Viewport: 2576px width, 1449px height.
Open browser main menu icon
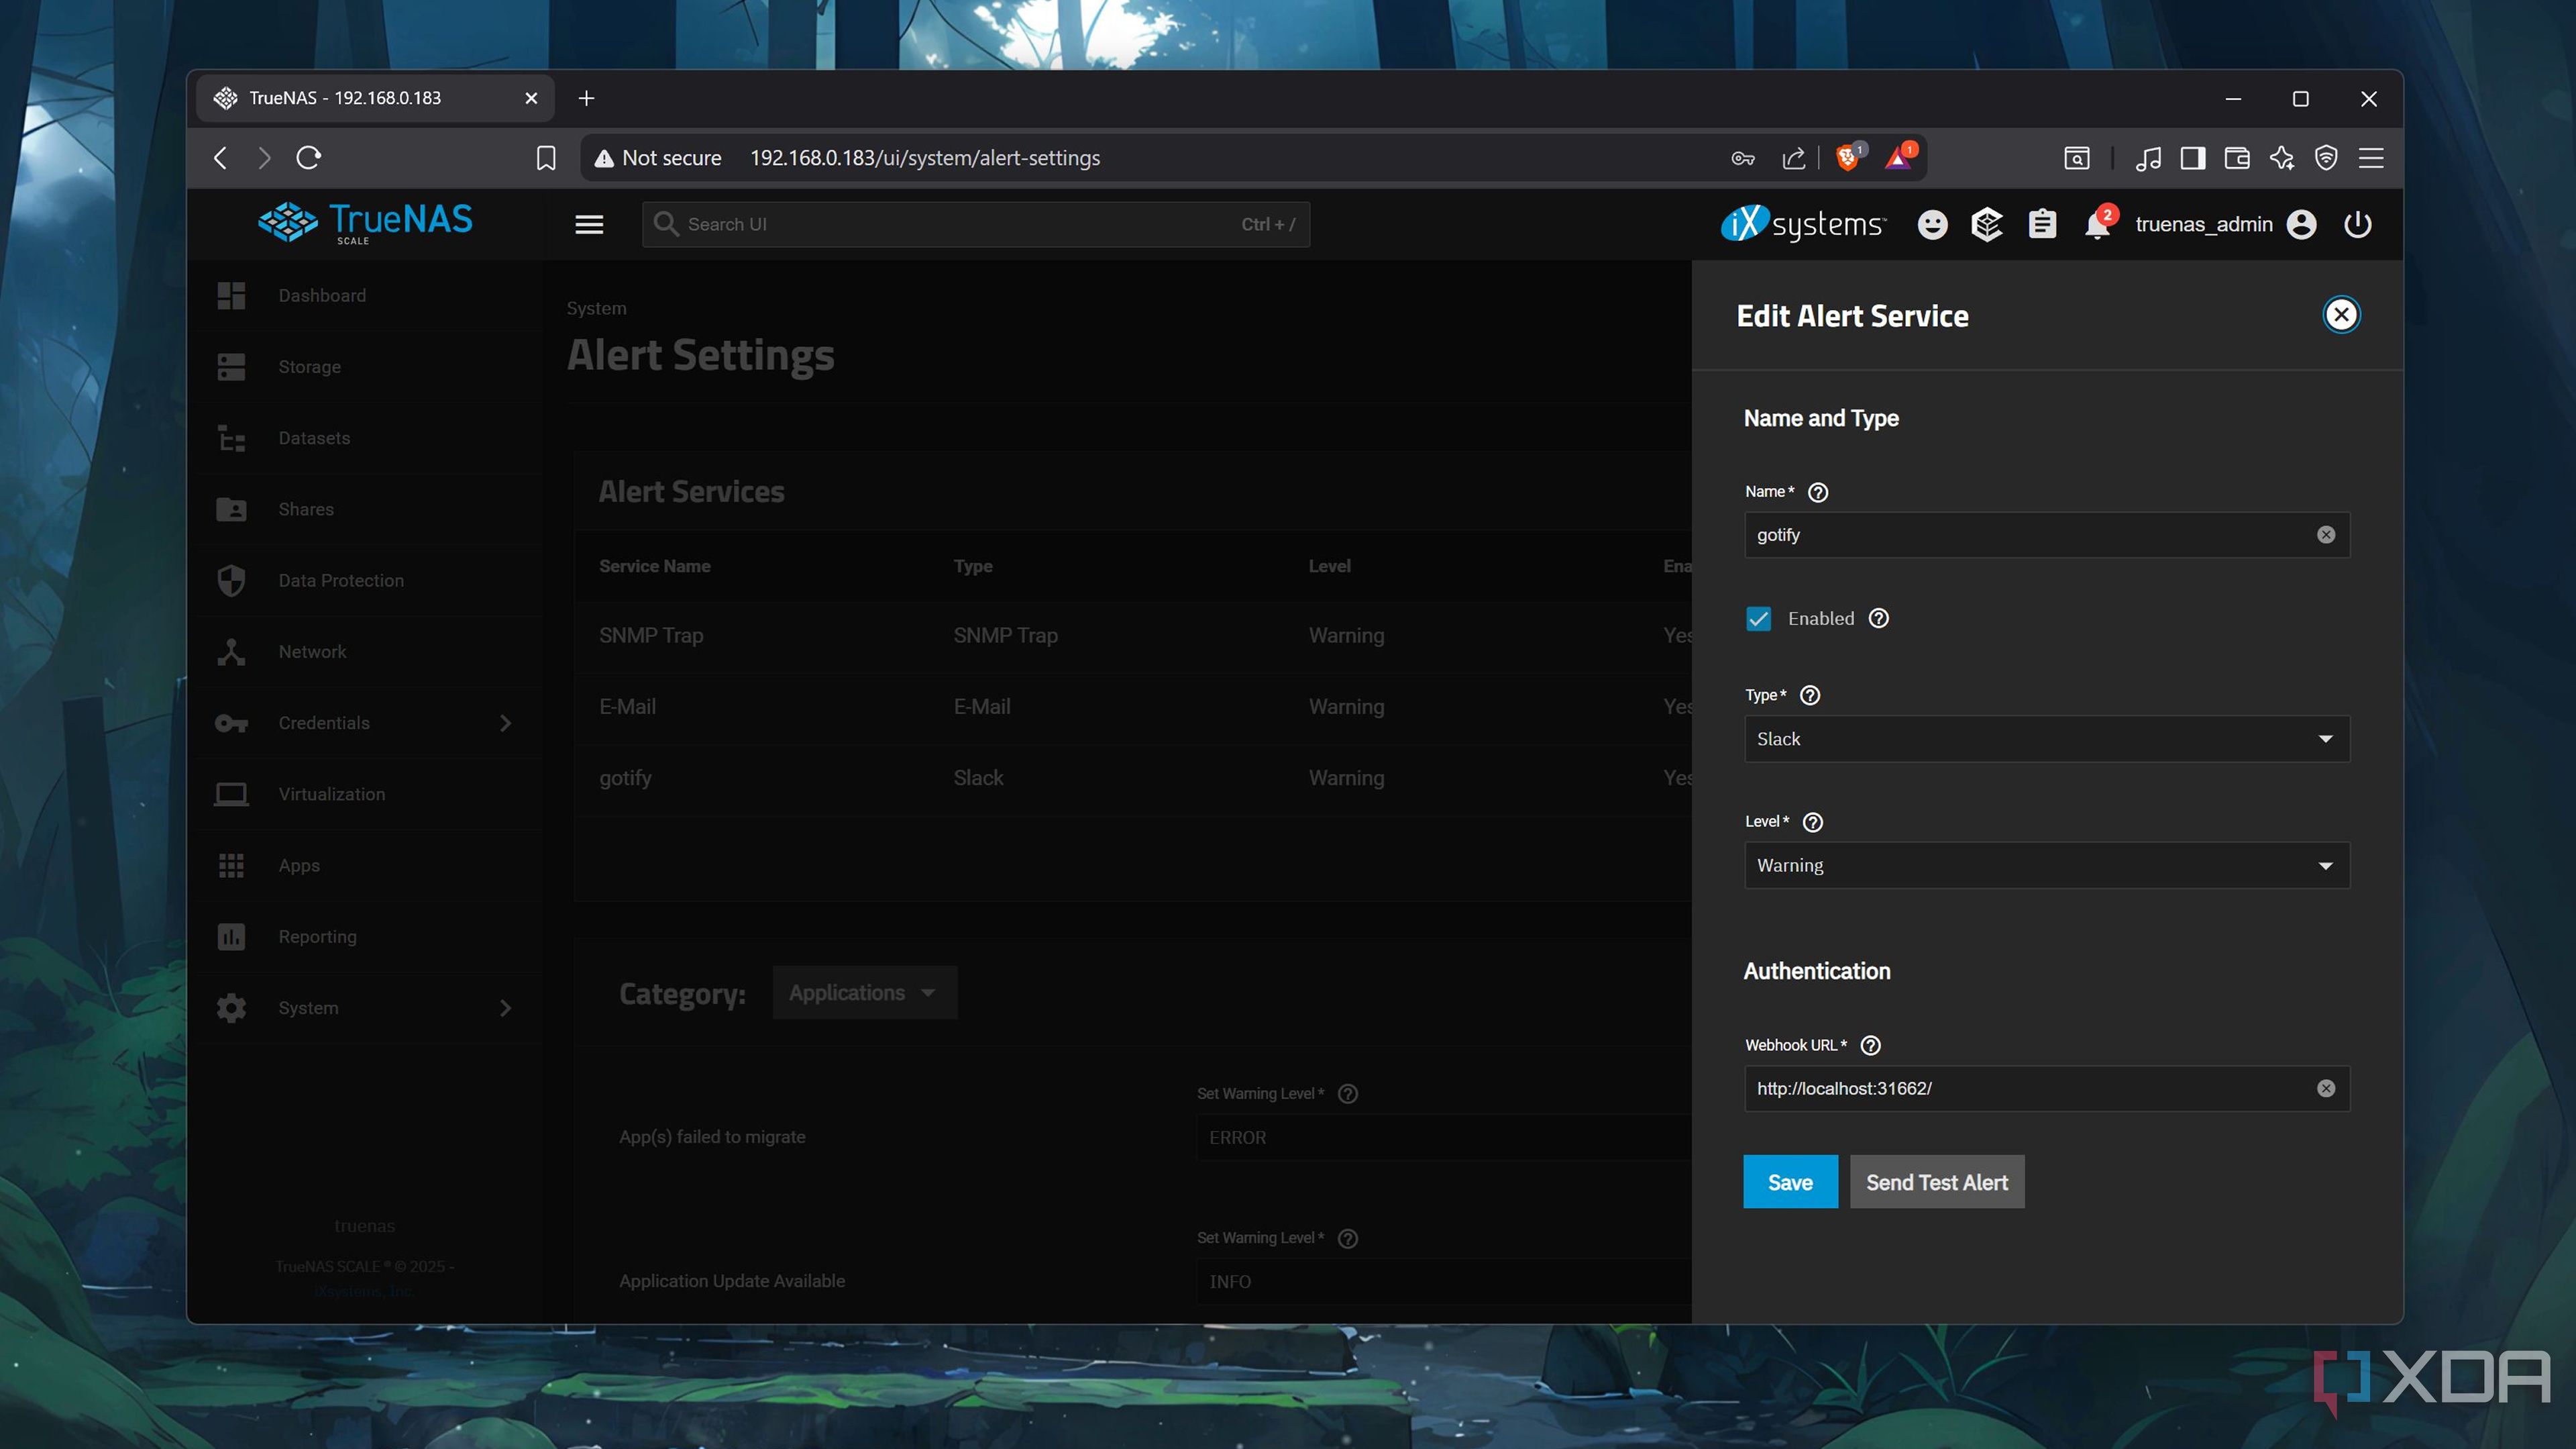click(x=2370, y=157)
